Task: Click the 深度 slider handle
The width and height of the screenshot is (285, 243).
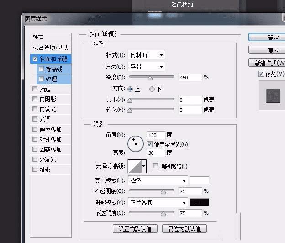Action: point(150,78)
